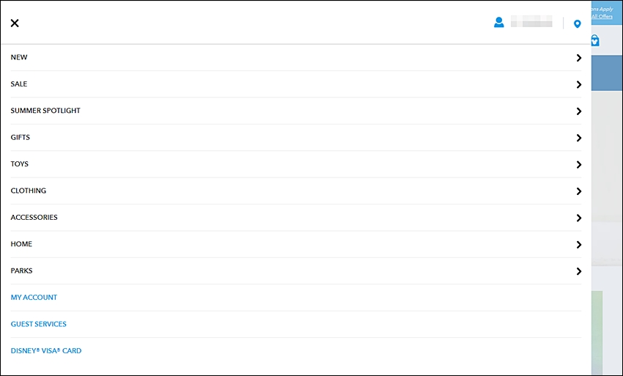Viewport: 623px width, 376px height.
Task: Open the shopping bag icon
Action: click(595, 40)
